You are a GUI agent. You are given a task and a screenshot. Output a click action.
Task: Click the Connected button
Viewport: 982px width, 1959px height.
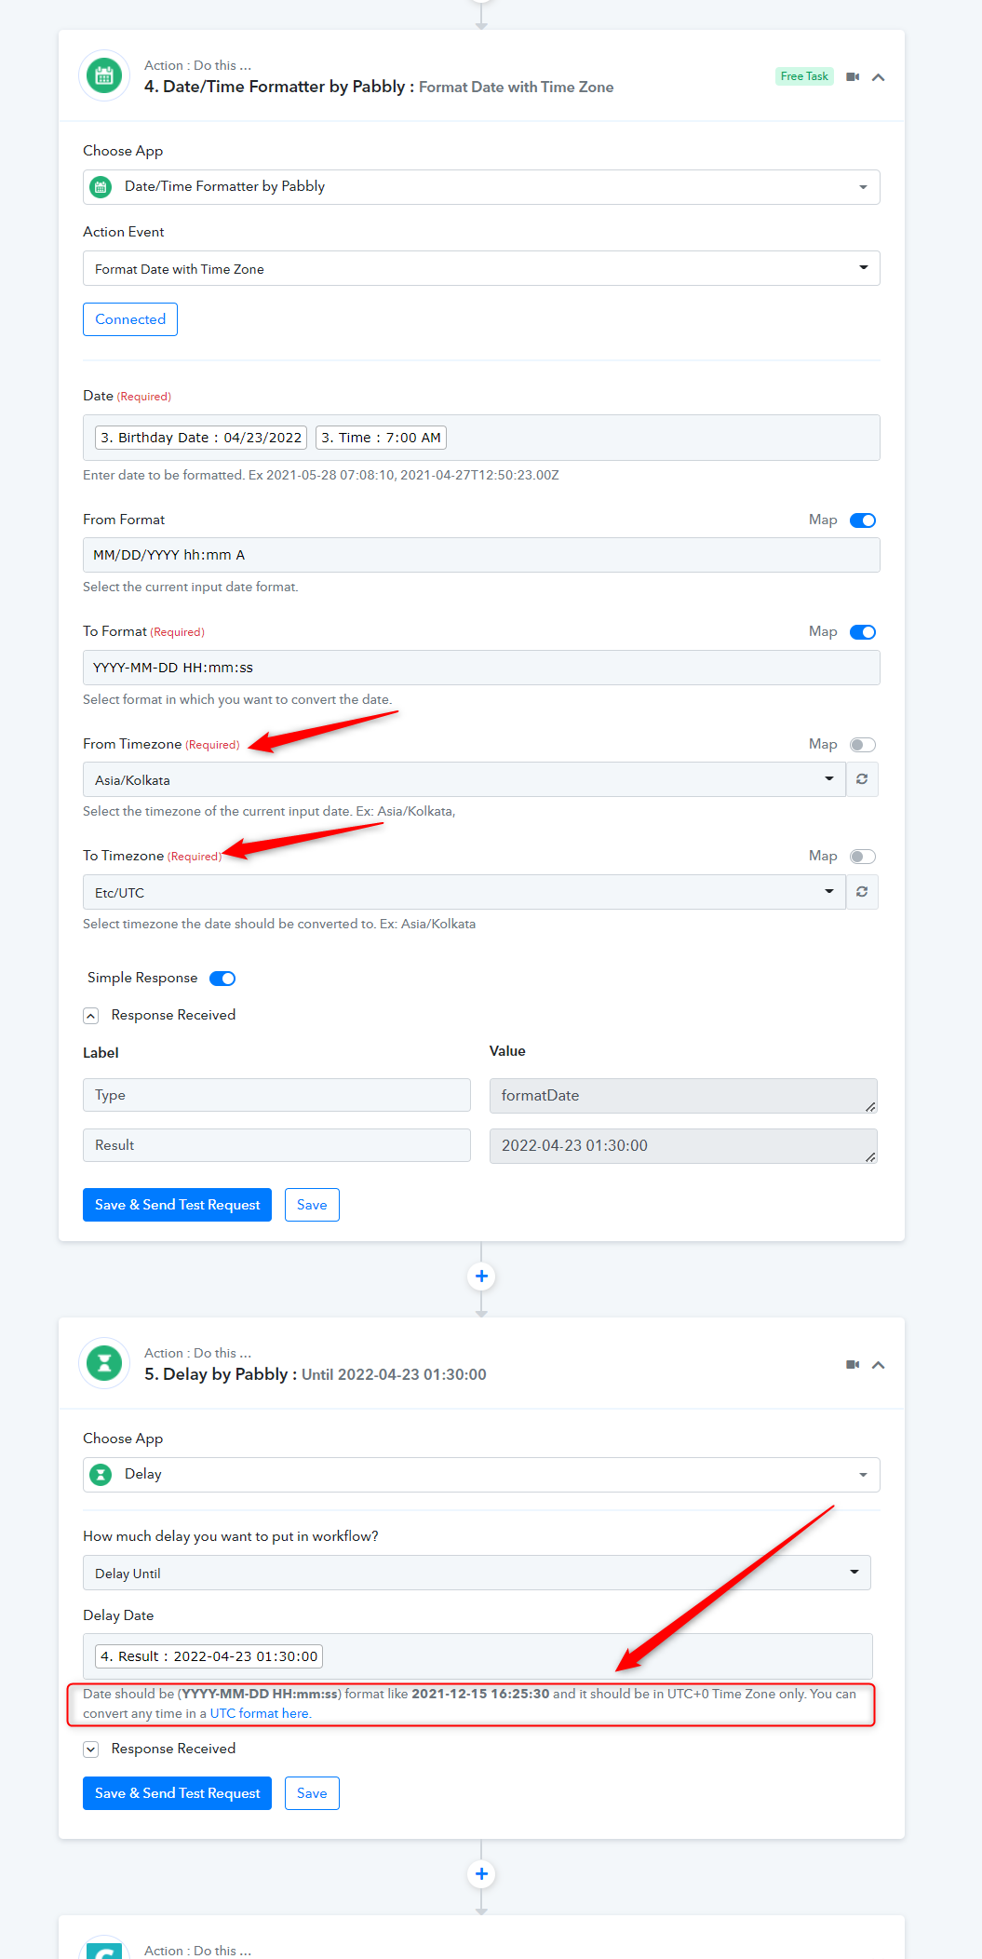pyautogui.click(x=130, y=319)
